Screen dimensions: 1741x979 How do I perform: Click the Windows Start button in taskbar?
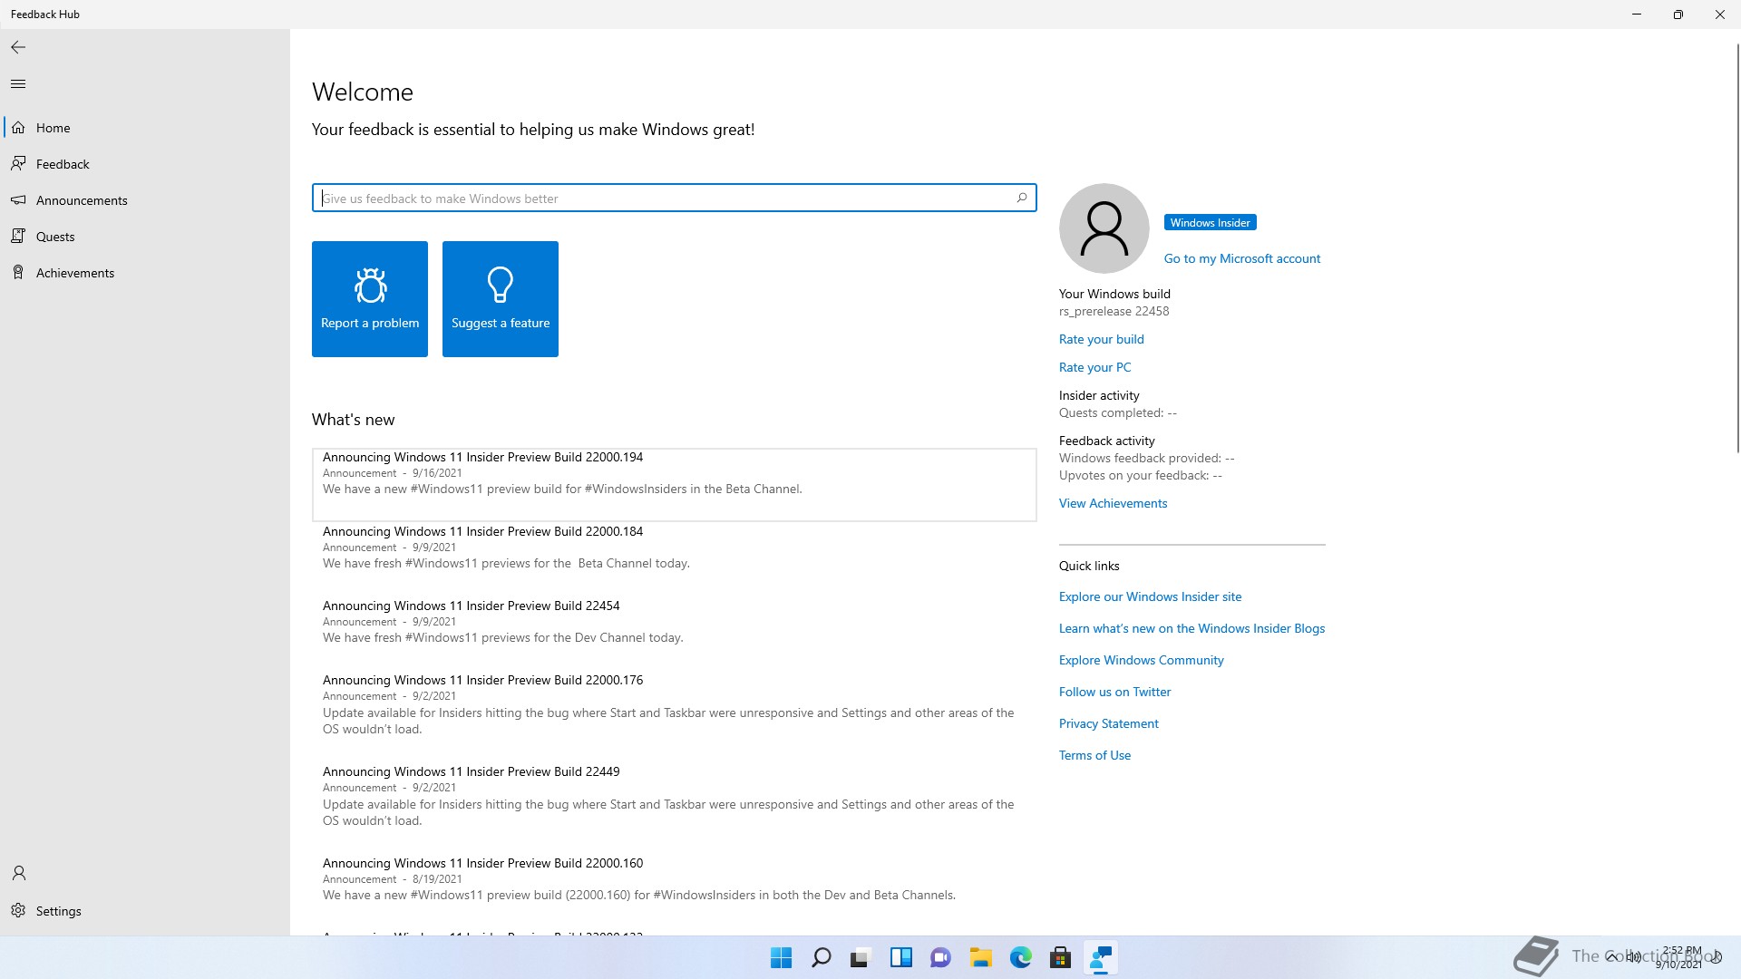pos(781,957)
